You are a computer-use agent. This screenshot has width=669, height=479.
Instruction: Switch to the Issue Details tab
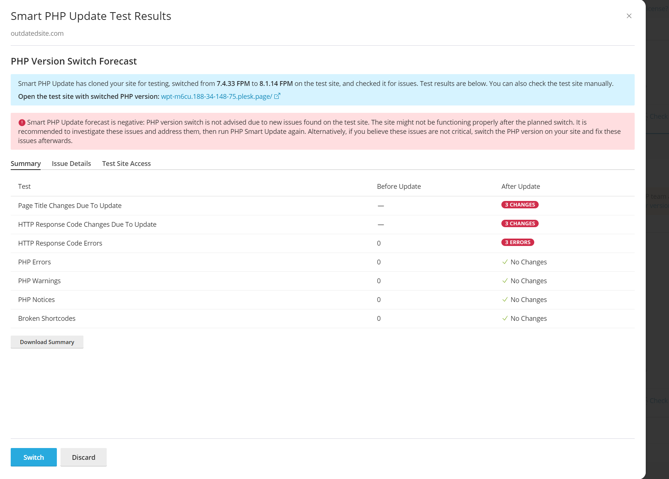pos(71,163)
